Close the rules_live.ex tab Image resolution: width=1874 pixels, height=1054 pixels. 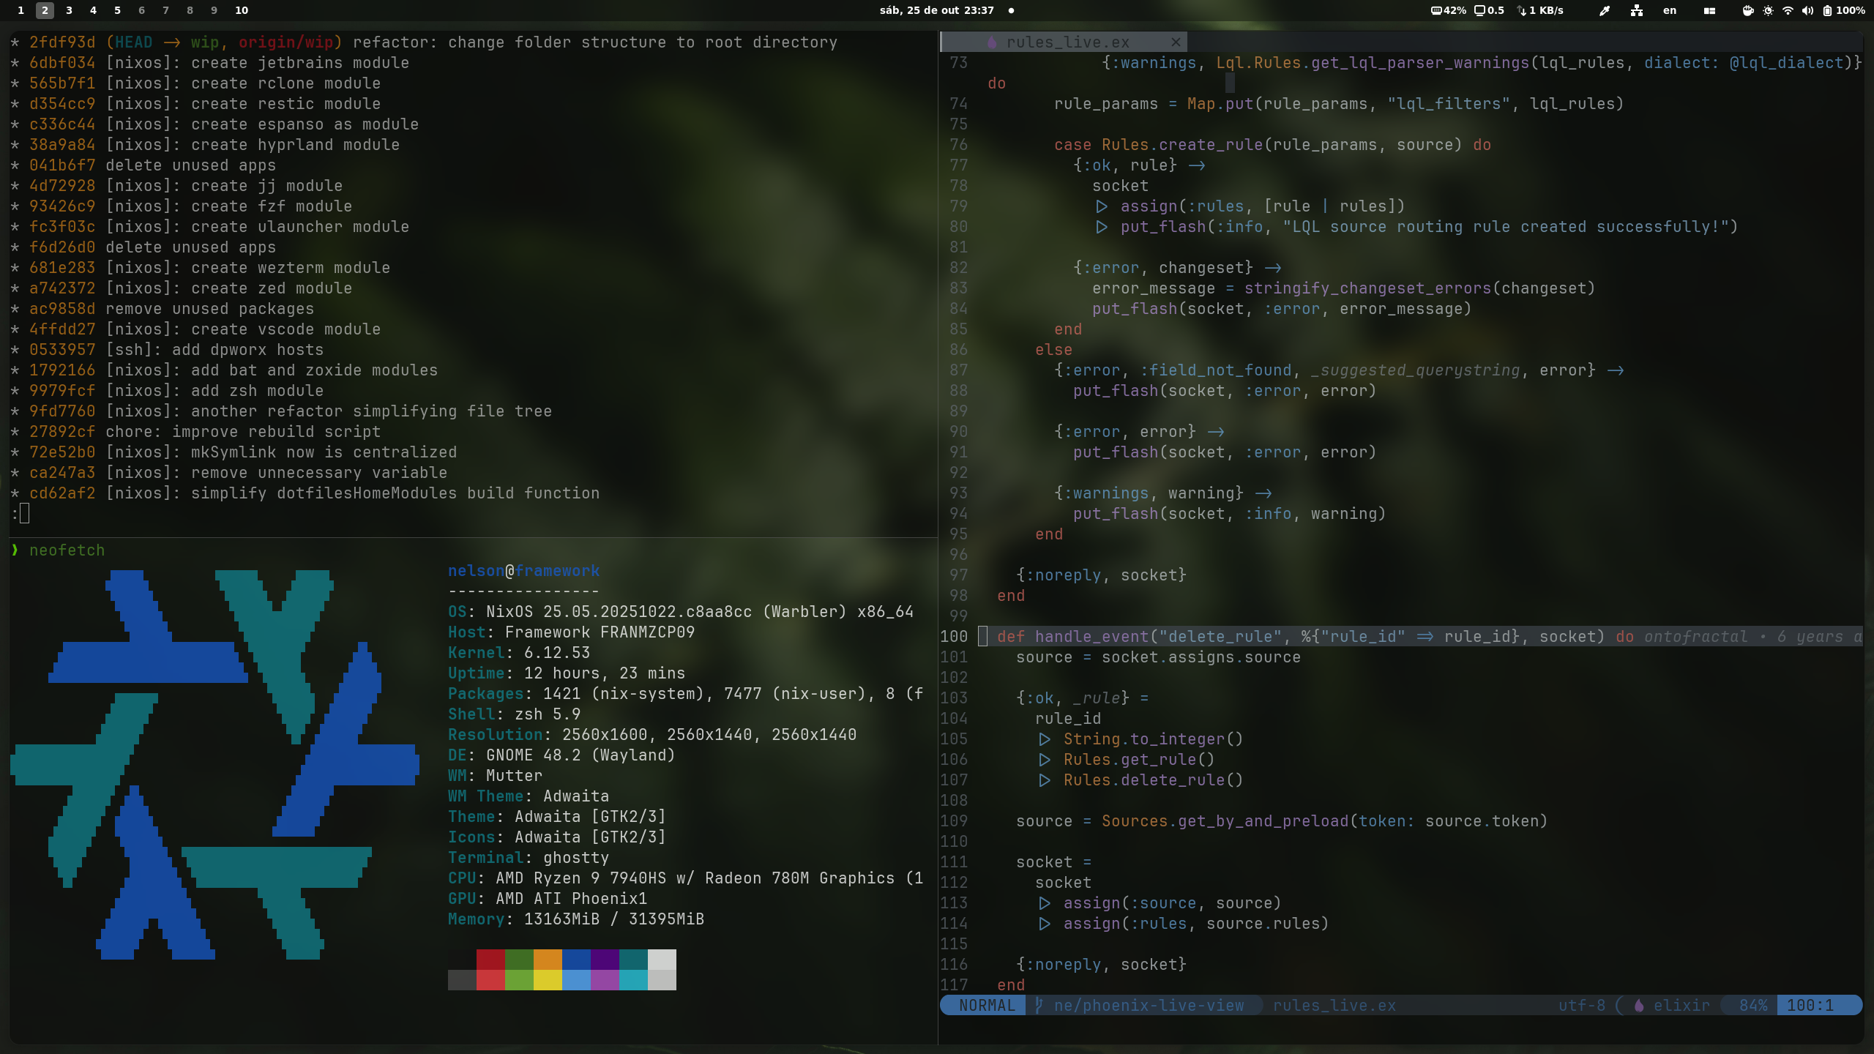[1176, 42]
